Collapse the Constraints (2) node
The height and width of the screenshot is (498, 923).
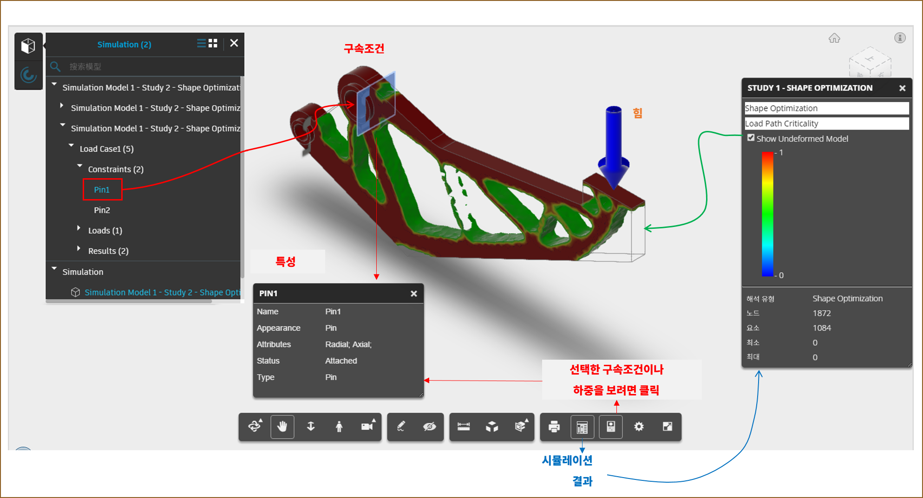(79, 166)
